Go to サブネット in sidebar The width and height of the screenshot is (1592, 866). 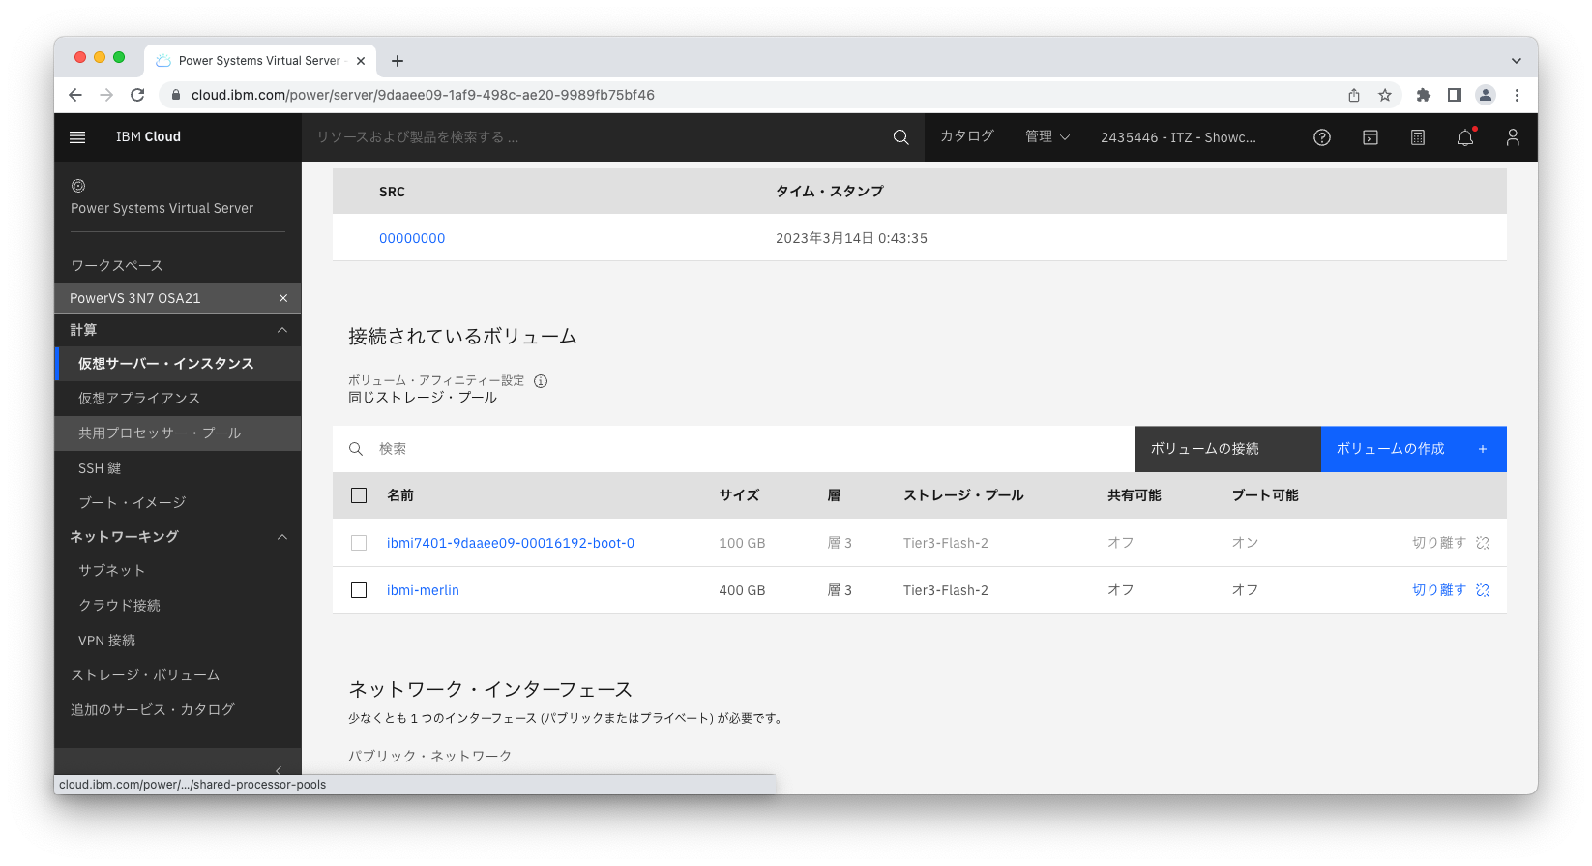click(178, 571)
